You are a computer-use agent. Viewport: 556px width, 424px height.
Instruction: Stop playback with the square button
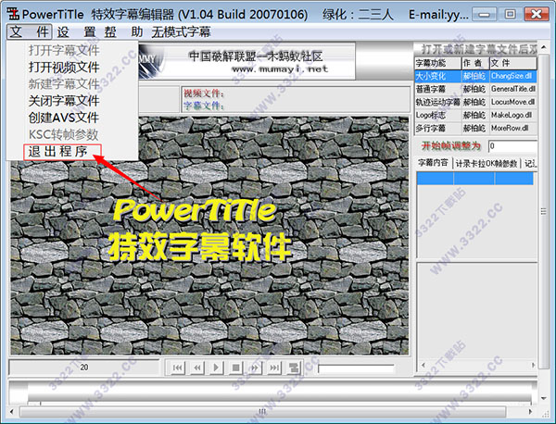(235, 368)
